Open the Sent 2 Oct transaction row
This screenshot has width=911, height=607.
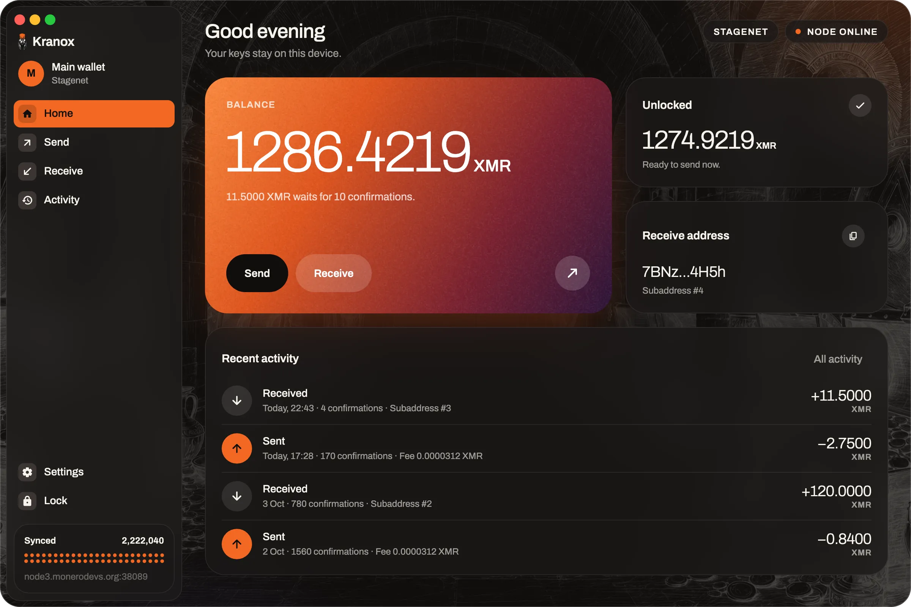547,544
